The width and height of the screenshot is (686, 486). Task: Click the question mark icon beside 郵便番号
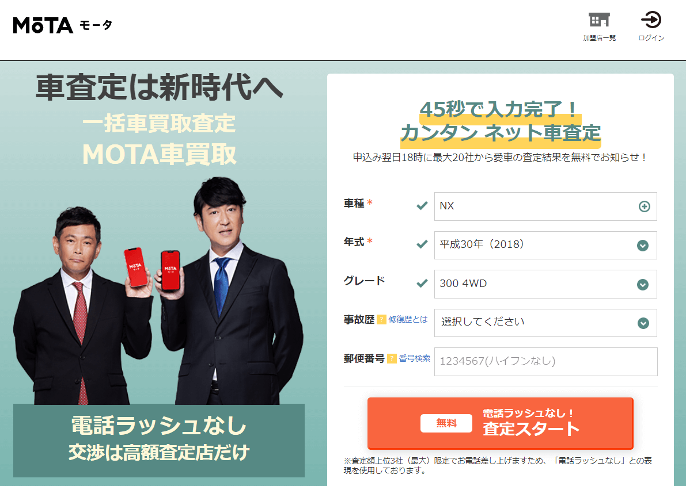pyautogui.click(x=392, y=358)
